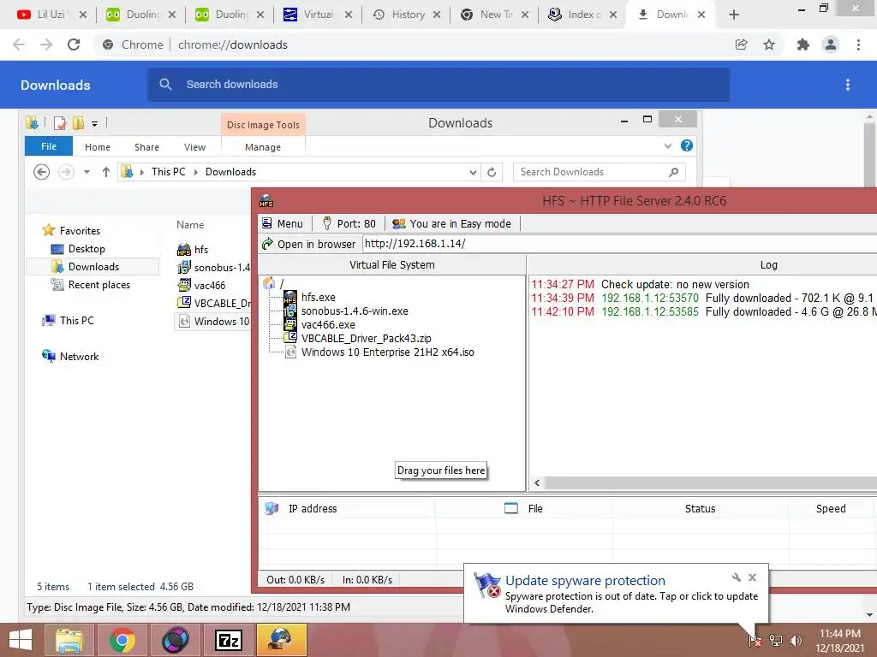Click the volume icon in system tray

(x=795, y=640)
